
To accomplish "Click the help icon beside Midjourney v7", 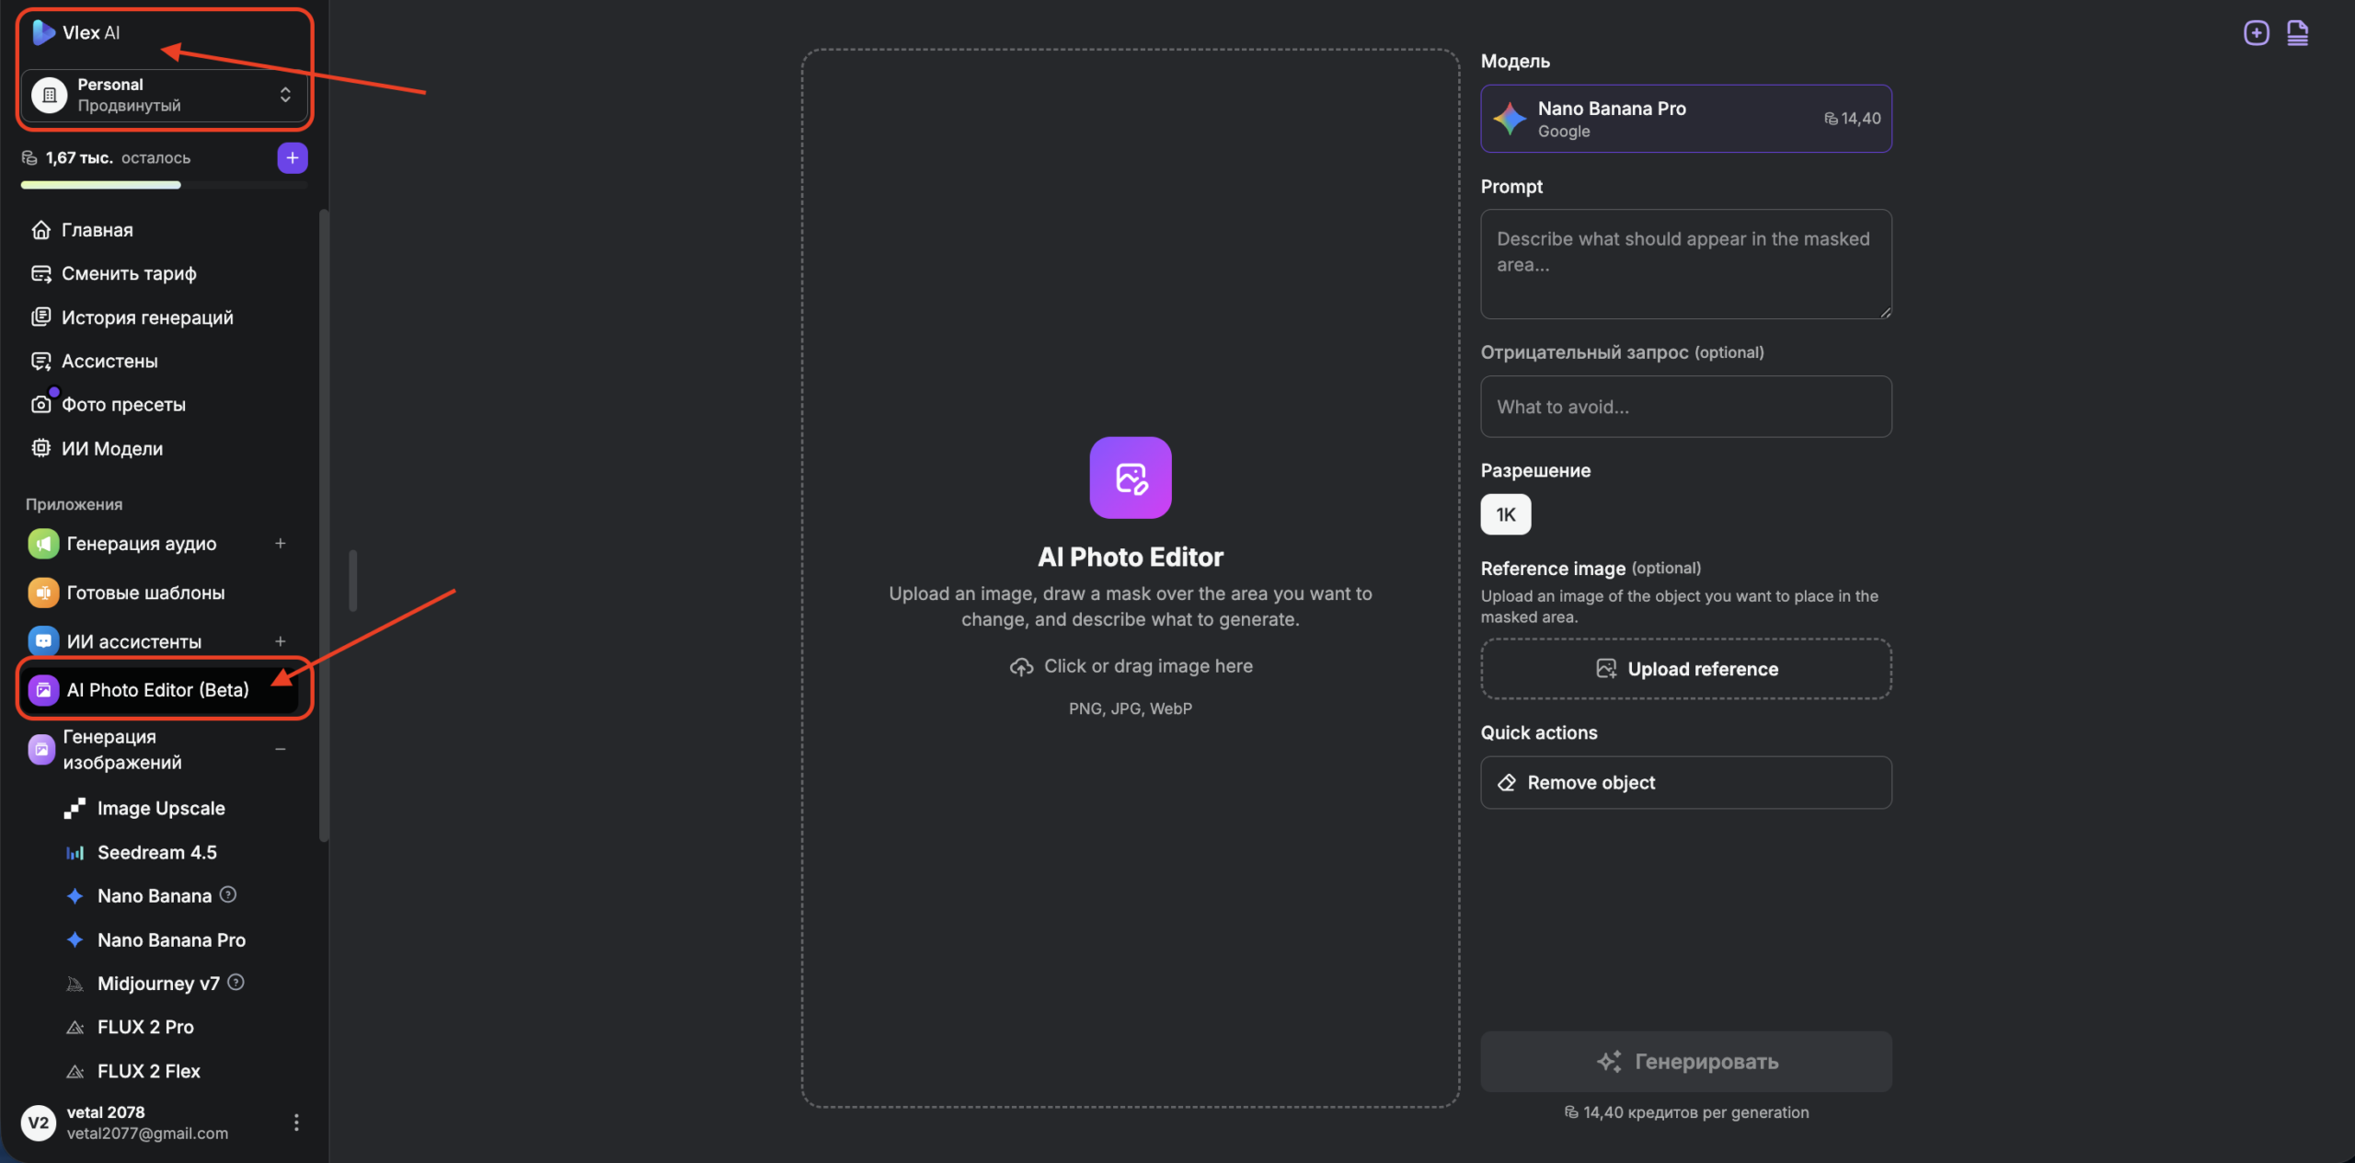I will tap(235, 983).
